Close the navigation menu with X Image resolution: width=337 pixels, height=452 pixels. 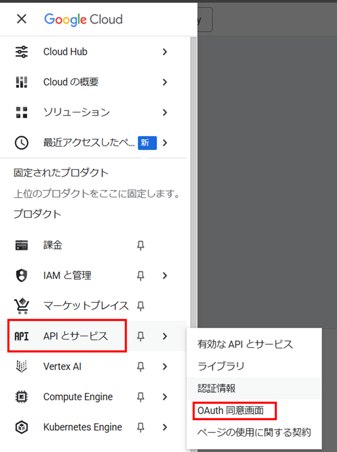(x=22, y=19)
